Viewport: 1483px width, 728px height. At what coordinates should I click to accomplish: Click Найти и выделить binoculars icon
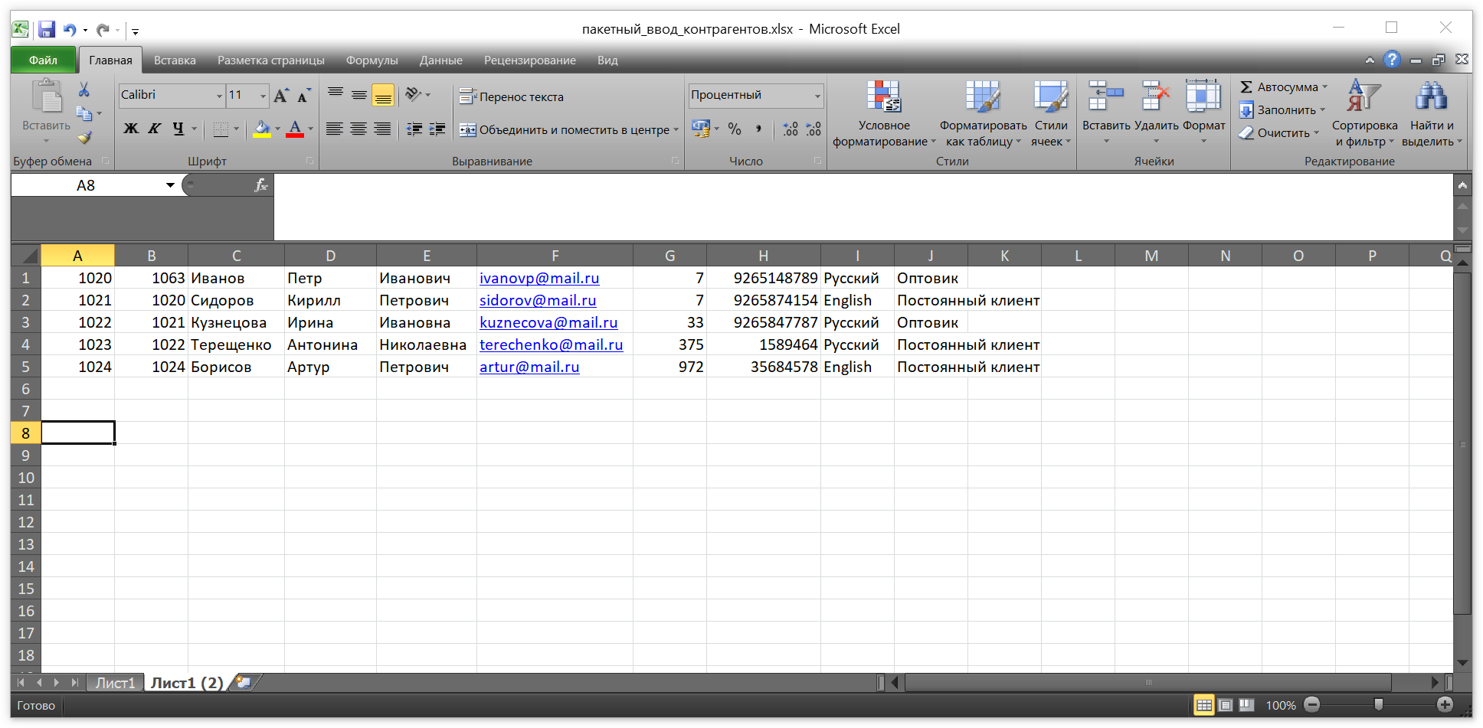coord(1431,97)
